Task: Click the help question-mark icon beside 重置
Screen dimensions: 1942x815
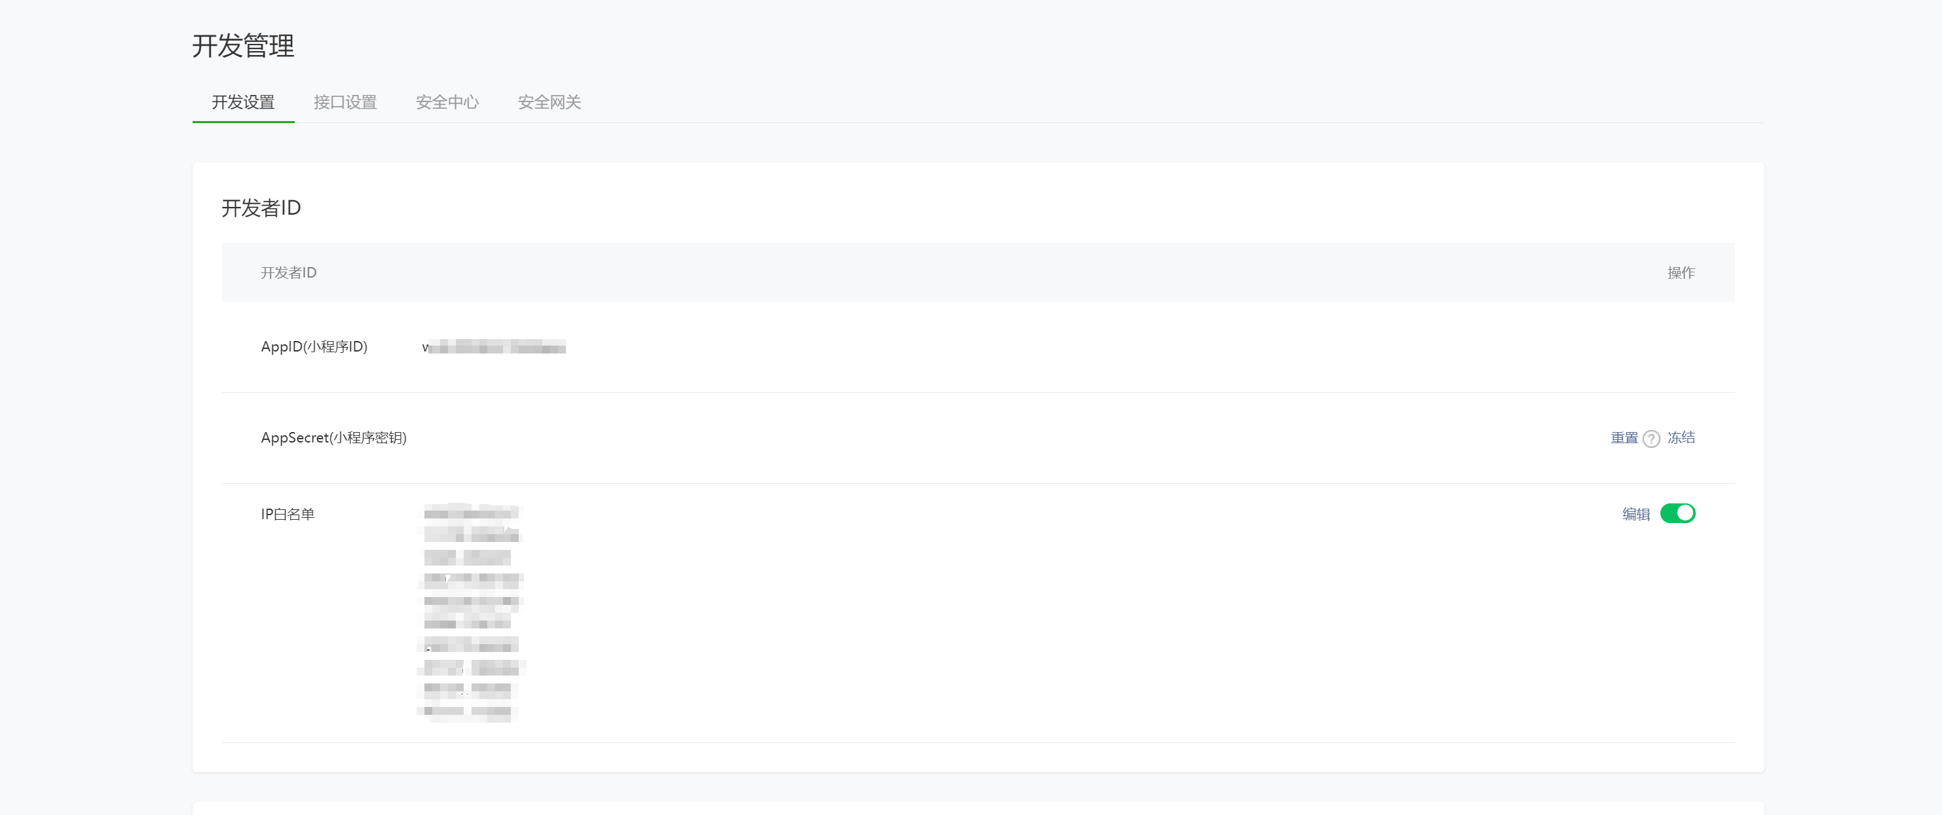Action: [1651, 439]
